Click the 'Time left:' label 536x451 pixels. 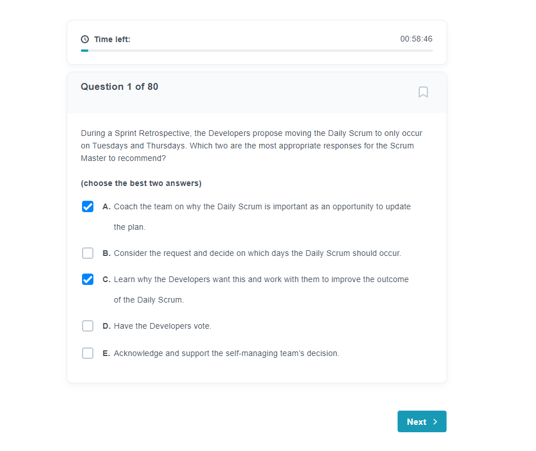pyautogui.click(x=112, y=39)
